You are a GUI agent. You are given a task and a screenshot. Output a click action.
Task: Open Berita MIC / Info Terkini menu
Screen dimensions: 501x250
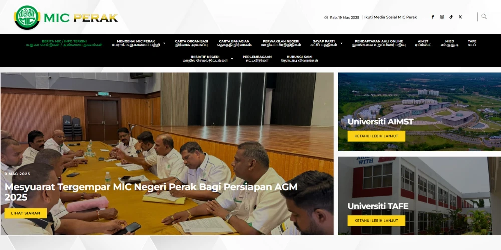pos(64,43)
